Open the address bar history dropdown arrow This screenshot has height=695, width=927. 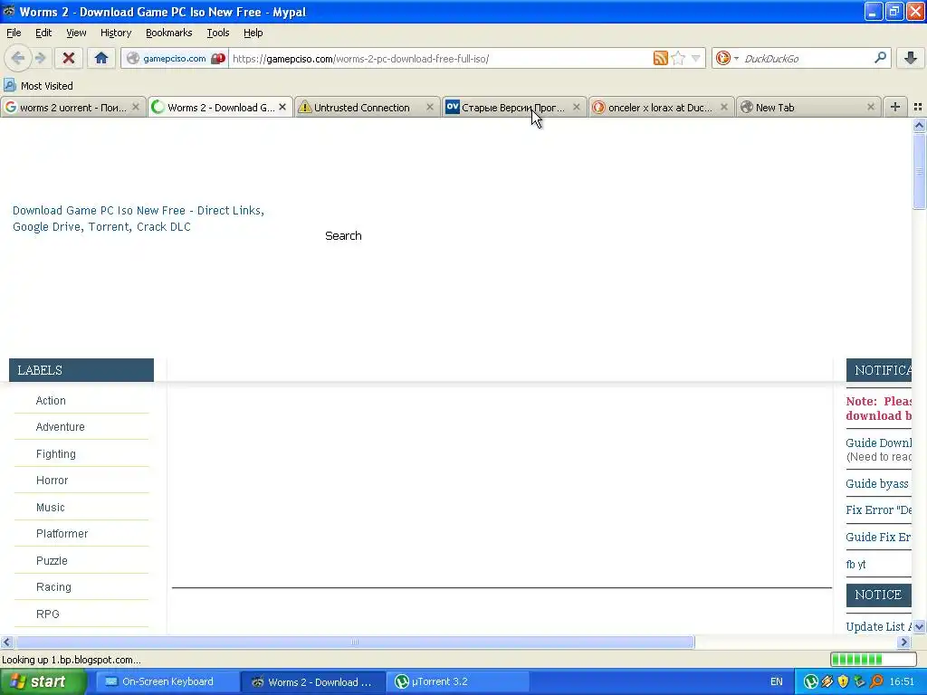pos(696,58)
